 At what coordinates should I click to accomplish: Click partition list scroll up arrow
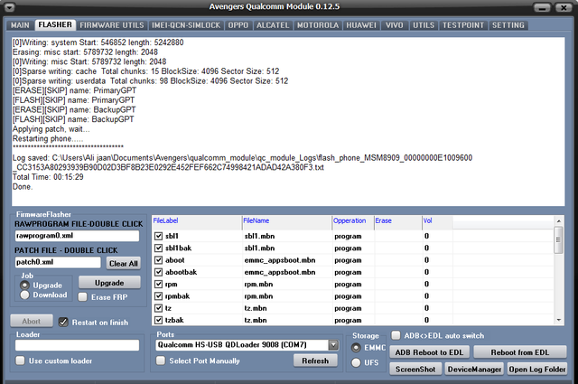[x=559, y=221]
